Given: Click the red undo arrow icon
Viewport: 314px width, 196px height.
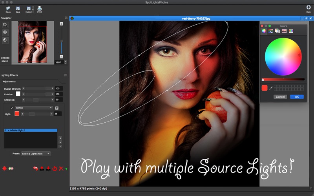Looking at the screenshot, I should tap(35, 169).
